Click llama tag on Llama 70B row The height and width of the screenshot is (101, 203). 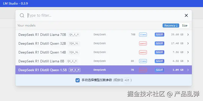143,35
